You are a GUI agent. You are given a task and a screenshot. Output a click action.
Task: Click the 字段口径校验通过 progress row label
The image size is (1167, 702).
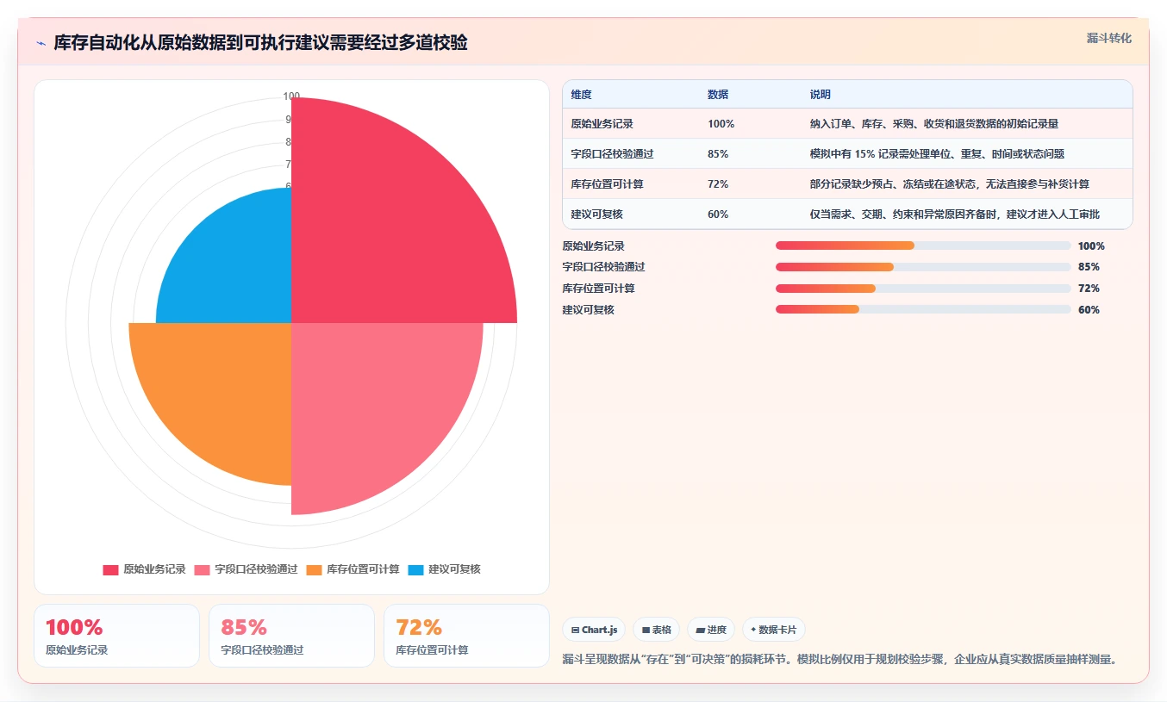coord(603,267)
